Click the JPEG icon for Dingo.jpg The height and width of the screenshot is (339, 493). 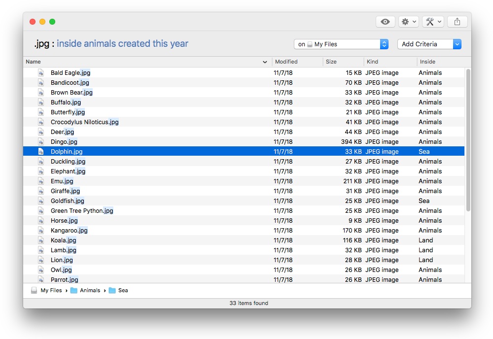(41, 142)
